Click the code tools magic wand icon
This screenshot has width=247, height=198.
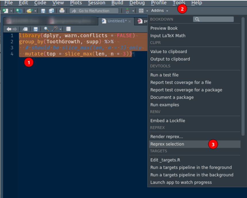click(x=55, y=29)
